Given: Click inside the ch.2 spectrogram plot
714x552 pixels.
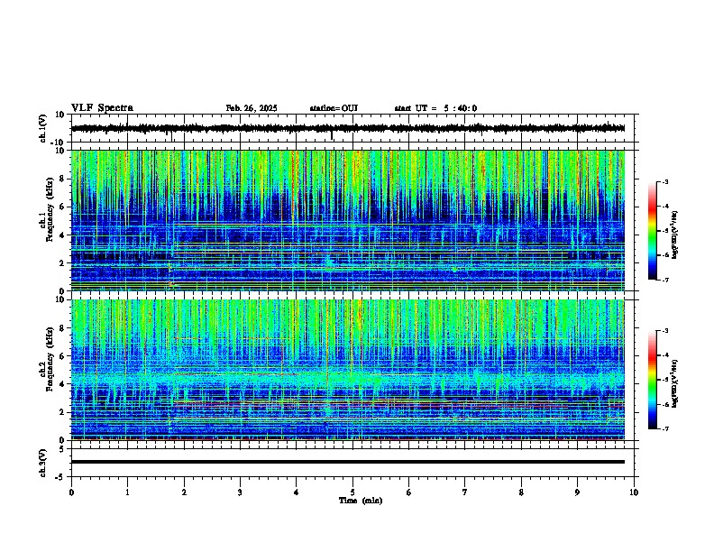Looking at the screenshot, I should click(x=348, y=370).
